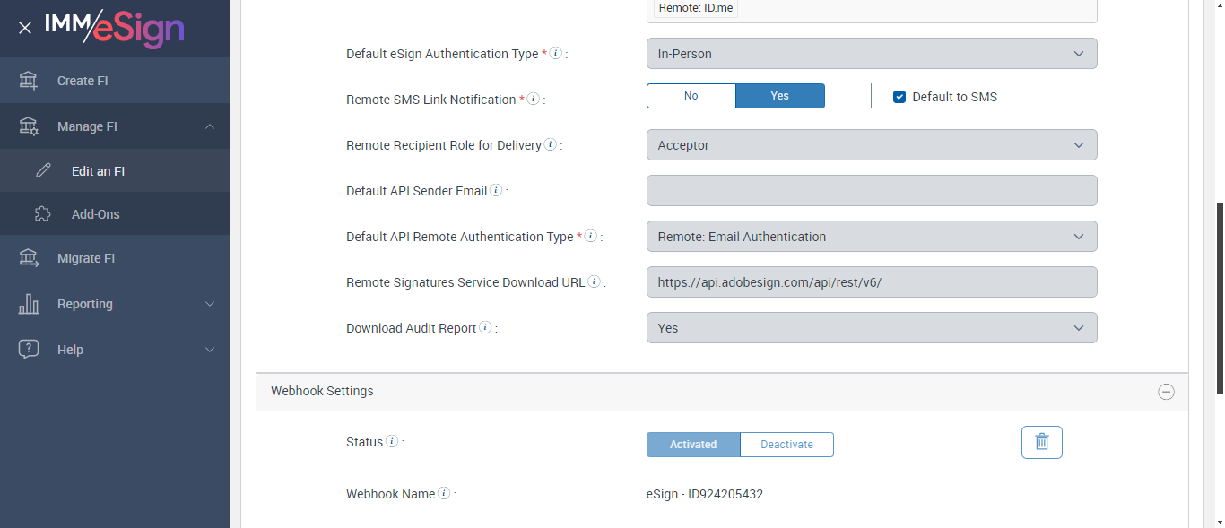This screenshot has height=528, width=1225.
Task: Set Remote SMS Link Notification to No
Action: (x=691, y=96)
